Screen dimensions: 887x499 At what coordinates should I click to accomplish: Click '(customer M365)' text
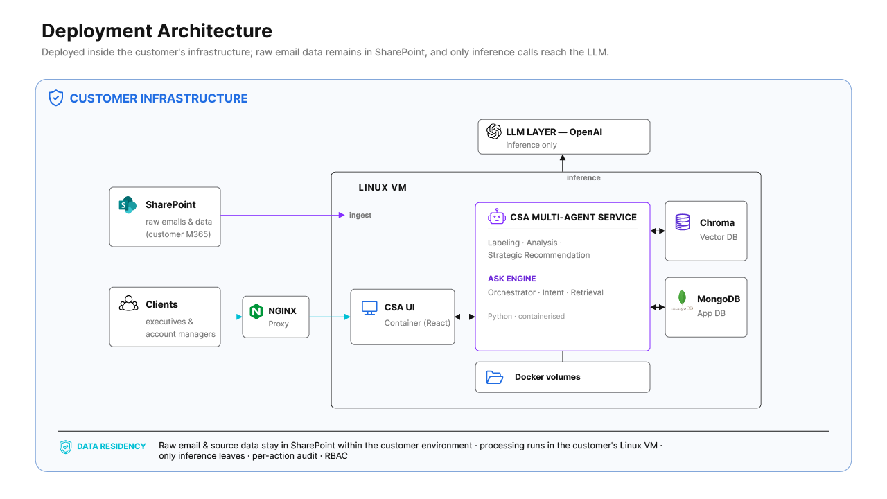coord(178,234)
